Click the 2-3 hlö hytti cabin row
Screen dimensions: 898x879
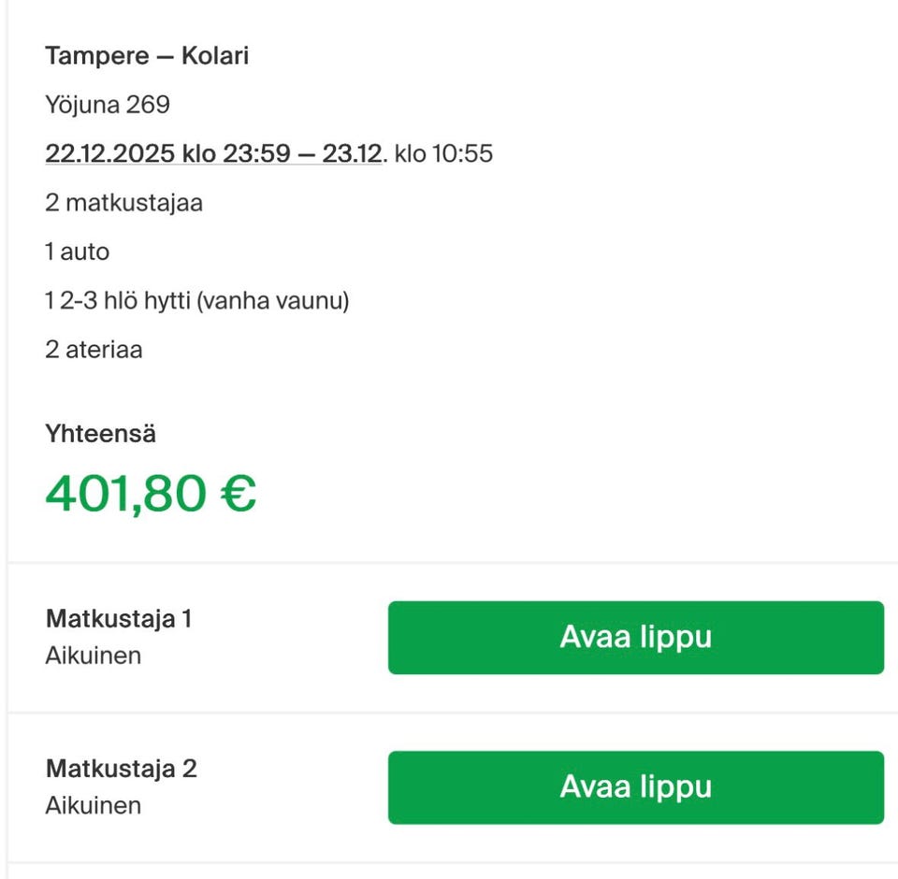coord(196,300)
